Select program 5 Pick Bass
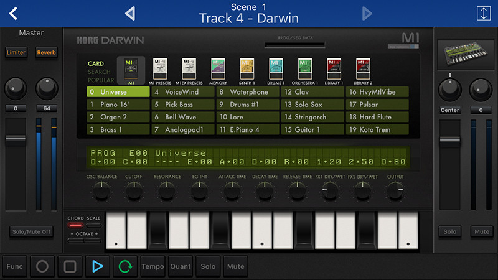The height and width of the screenshot is (280, 498). pyautogui.click(x=183, y=105)
